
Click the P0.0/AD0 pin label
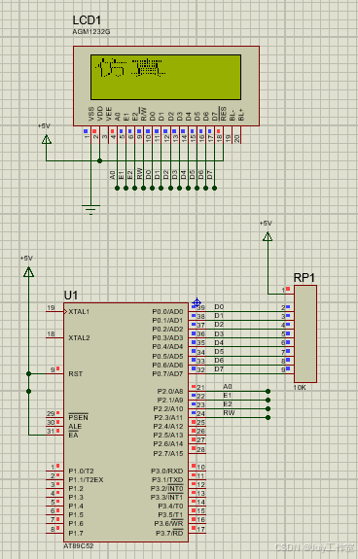coord(167,312)
